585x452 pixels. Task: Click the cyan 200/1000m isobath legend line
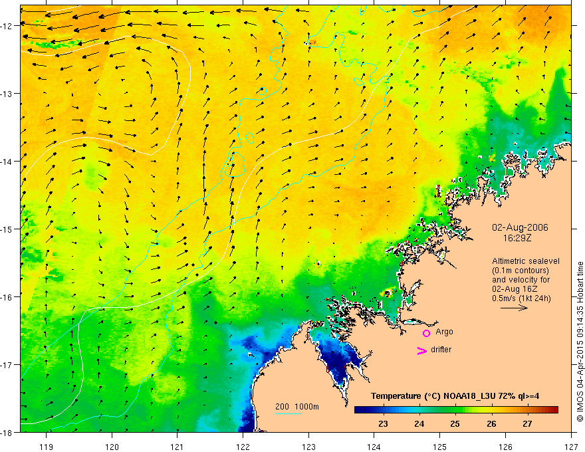click(289, 413)
